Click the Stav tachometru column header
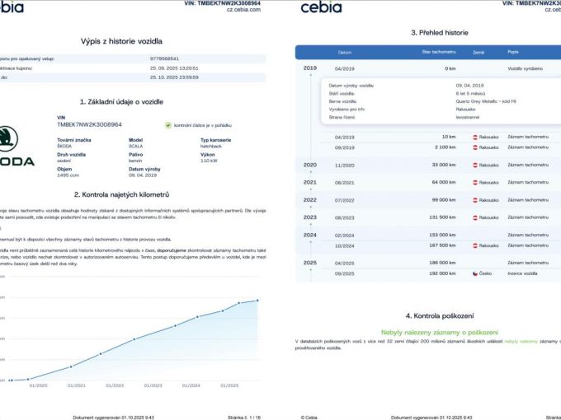This screenshot has width=561, height=420. pos(439,52)
